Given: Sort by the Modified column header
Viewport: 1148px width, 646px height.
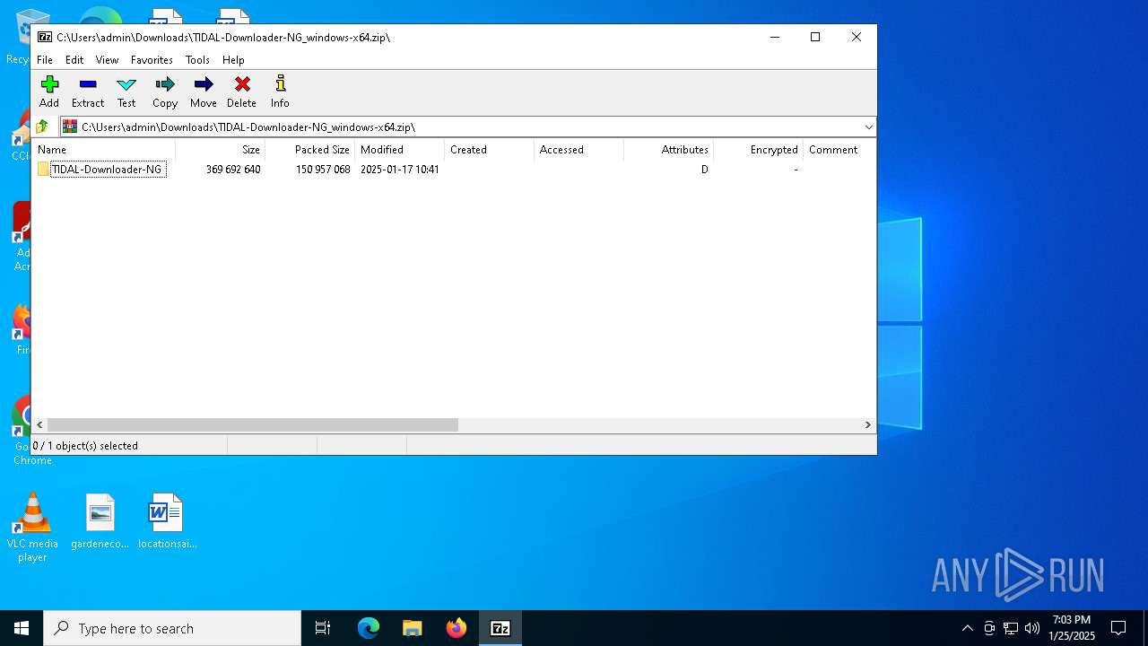Looking at the screenshot, I should [x=399, y=150].
